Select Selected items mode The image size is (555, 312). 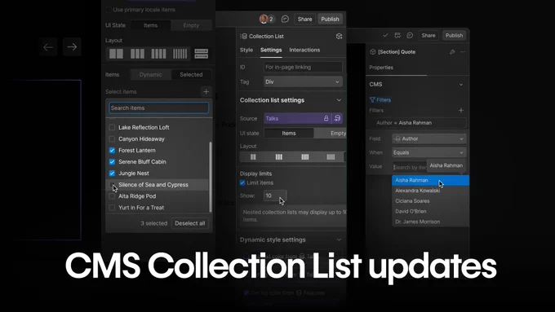191,75
